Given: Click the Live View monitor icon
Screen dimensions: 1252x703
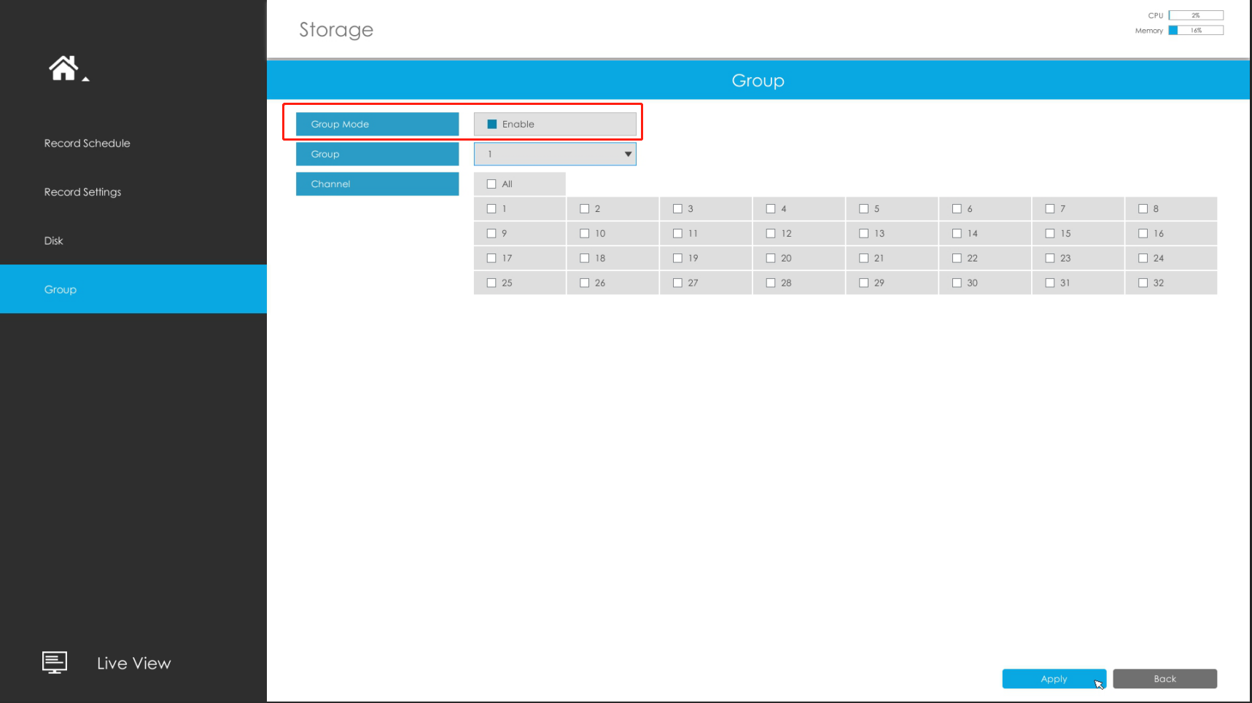Looking at the screenshot, I should 55,662.
